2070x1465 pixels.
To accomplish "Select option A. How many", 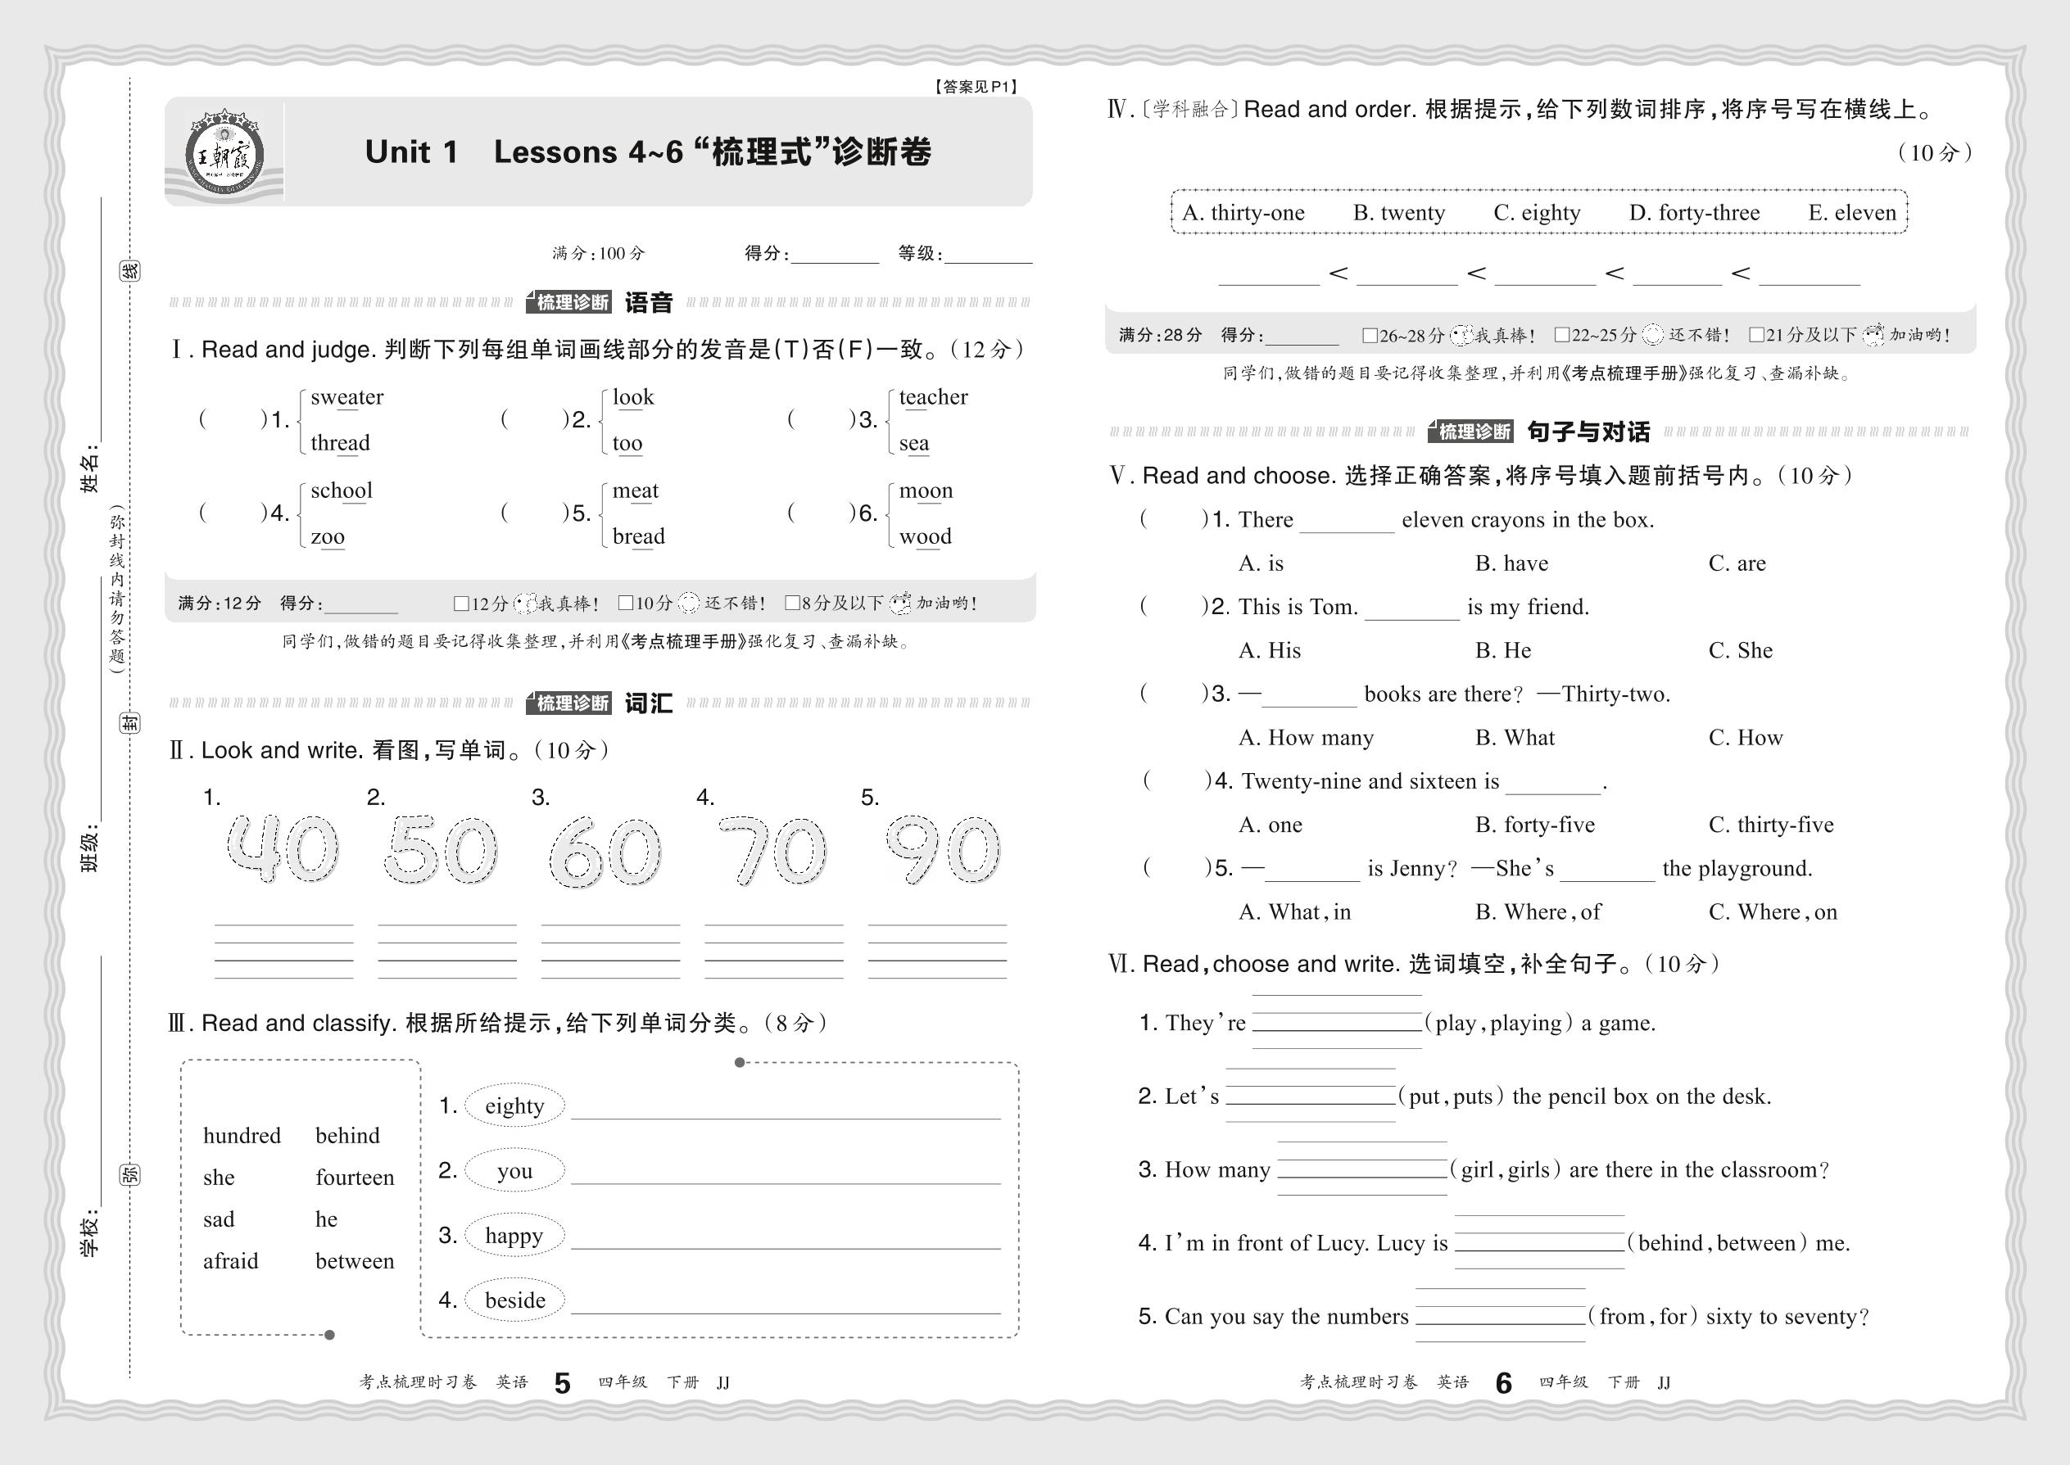I will click(x=1306, y=738).
